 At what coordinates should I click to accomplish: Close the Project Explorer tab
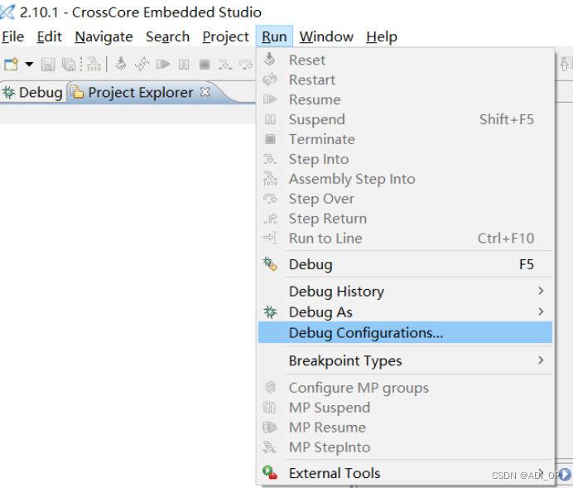tap(205, 92)
